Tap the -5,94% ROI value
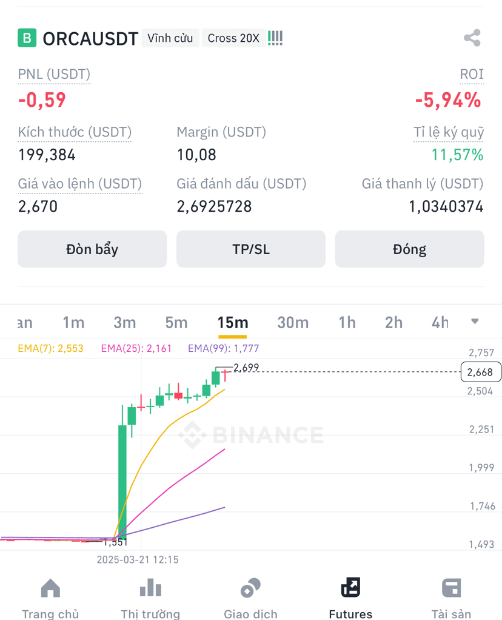Image resolution: width=502 pixels, height=620 pixels. pos(448,99)
